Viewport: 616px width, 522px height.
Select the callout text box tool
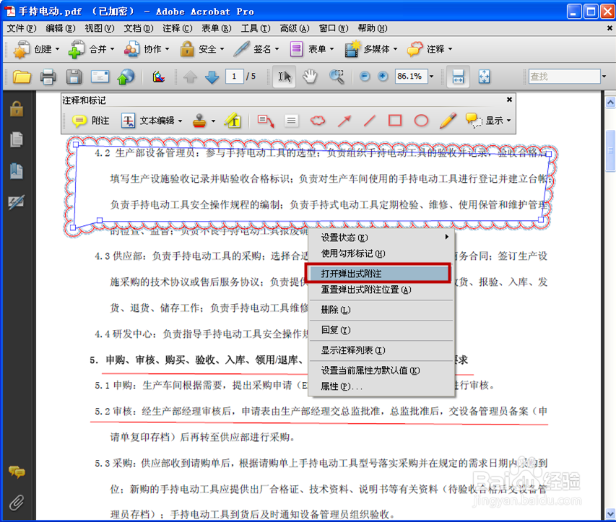[x=264, y=121]
